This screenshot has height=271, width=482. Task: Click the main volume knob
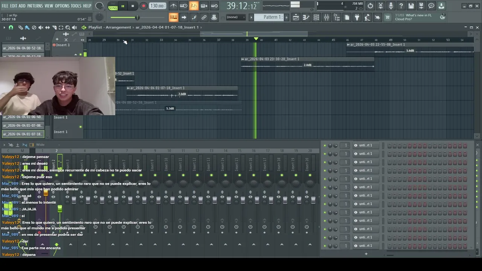[x=99, y=6]
